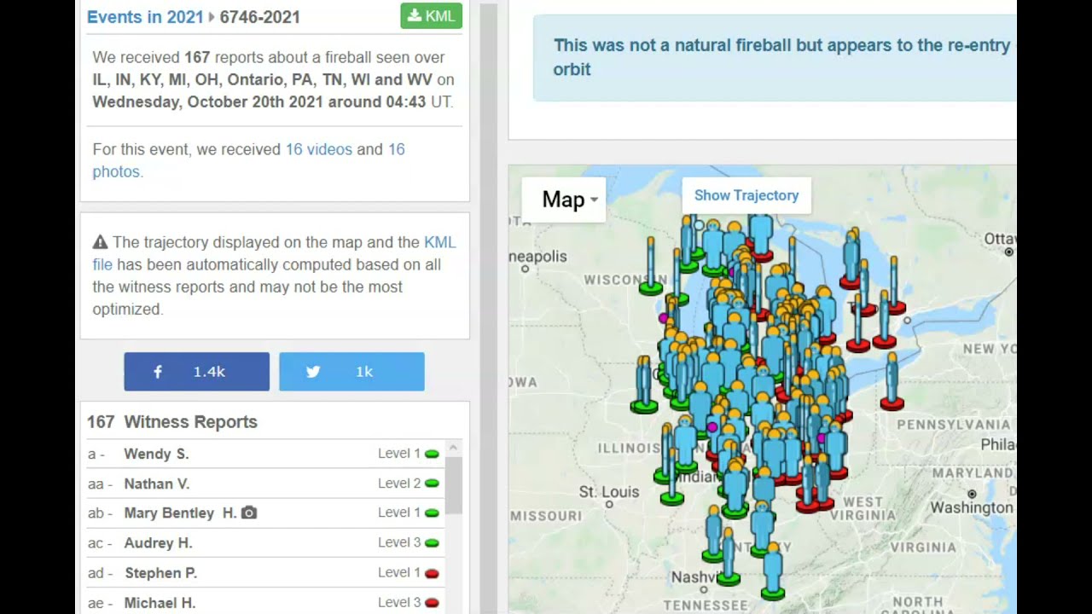Click the scroll-up arrow of the witness list

454,448
